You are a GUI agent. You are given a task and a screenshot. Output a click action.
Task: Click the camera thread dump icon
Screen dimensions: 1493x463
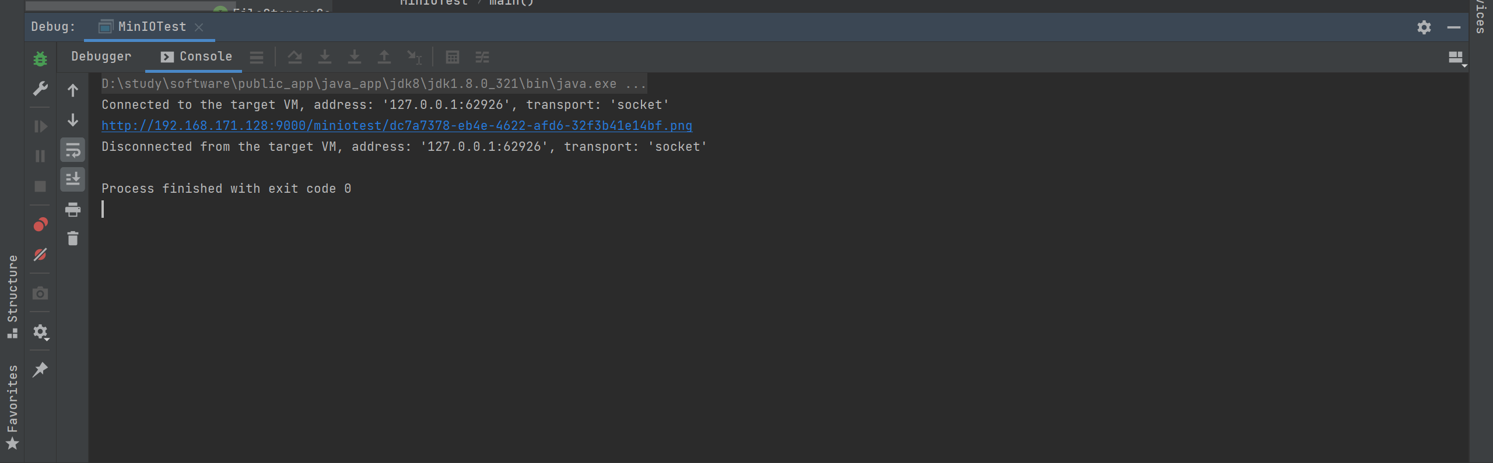click(x=40, y=293)
